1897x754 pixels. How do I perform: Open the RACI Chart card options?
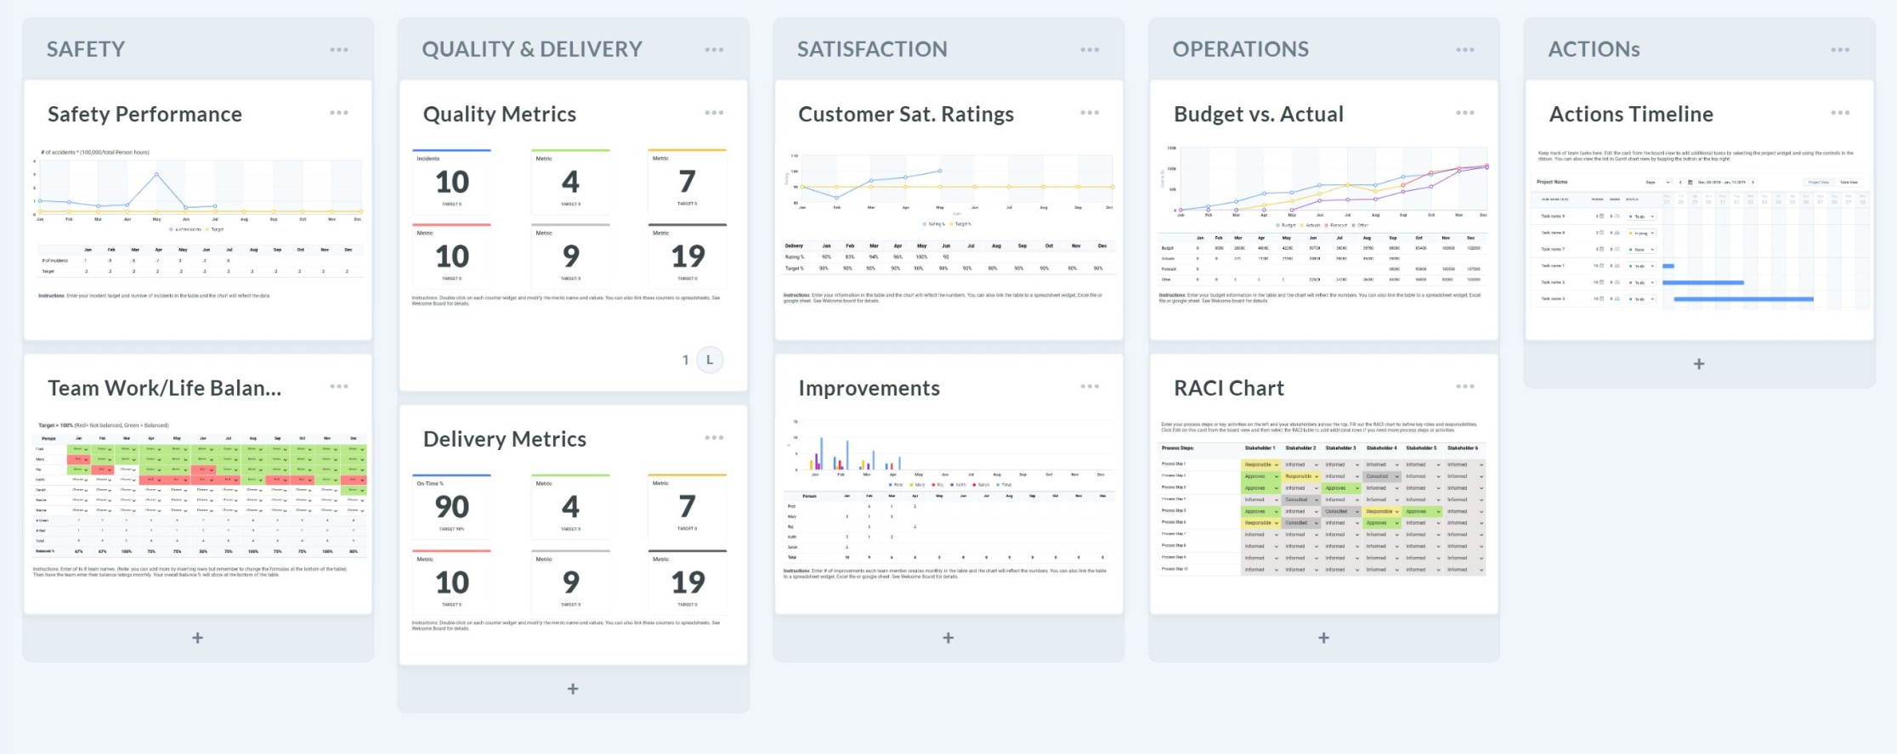tap(1465, 386)
